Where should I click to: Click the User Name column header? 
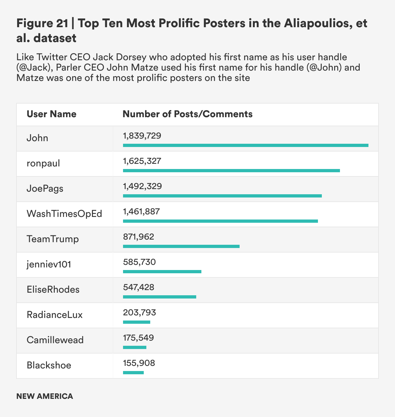[x=51, y=114]
